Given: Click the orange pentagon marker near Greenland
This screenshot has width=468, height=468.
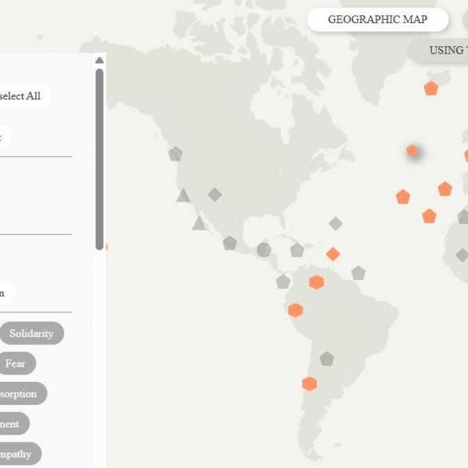Looking at the screenshot, I should click(431, 89).
